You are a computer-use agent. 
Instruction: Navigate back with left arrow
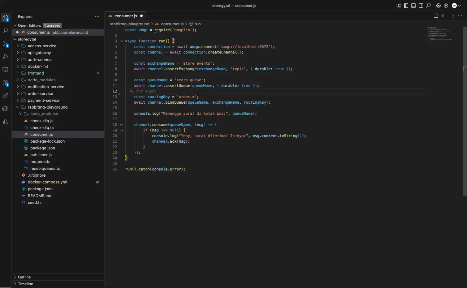pos(444,16)
